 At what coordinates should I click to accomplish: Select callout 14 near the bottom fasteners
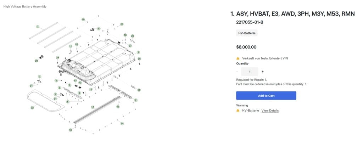122,124
